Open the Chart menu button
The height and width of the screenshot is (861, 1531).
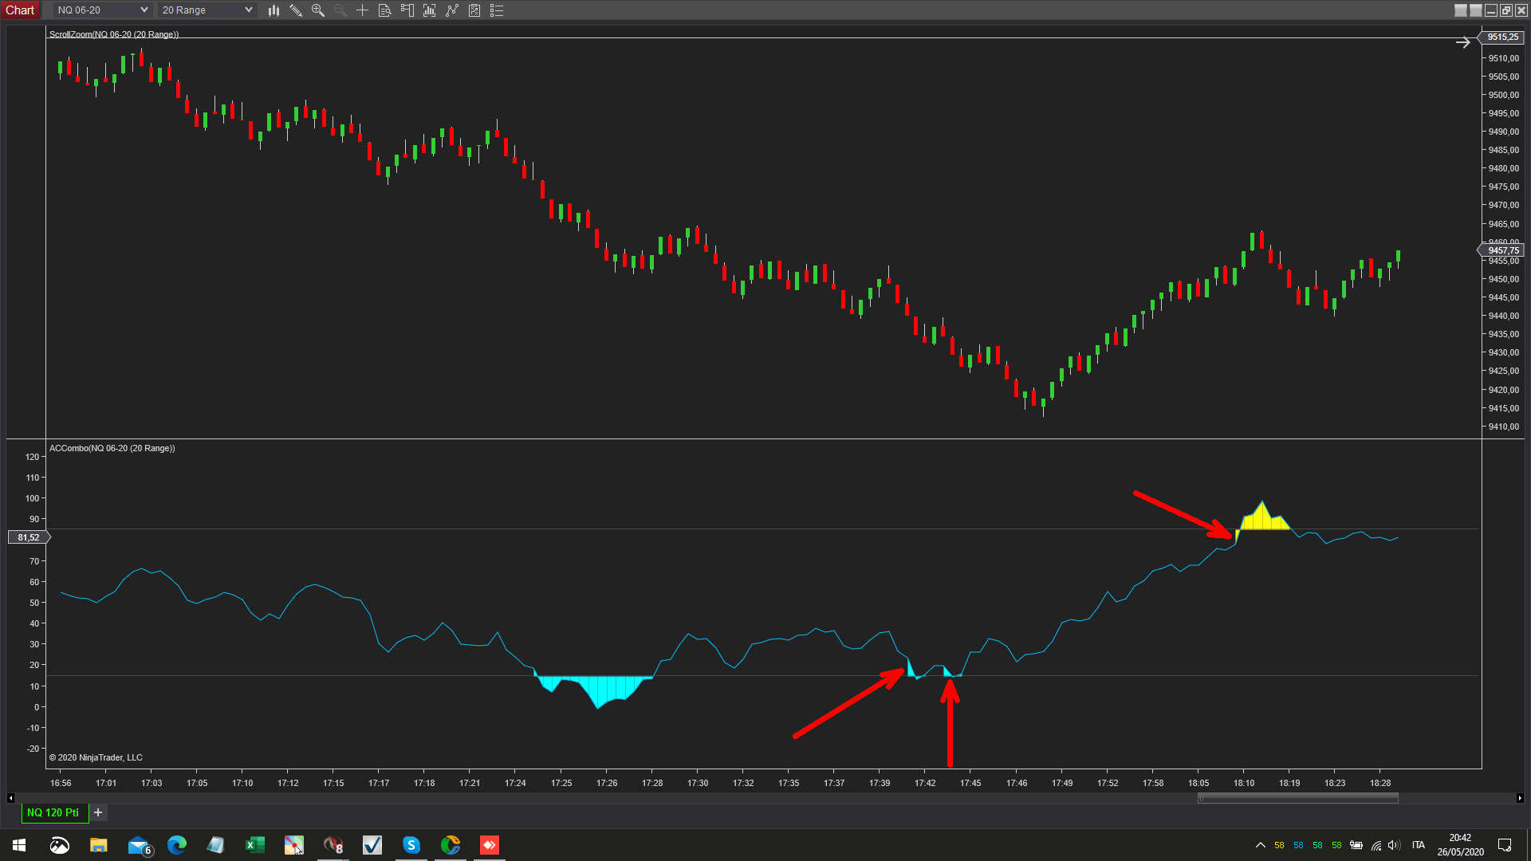click(x=20, y=10)
